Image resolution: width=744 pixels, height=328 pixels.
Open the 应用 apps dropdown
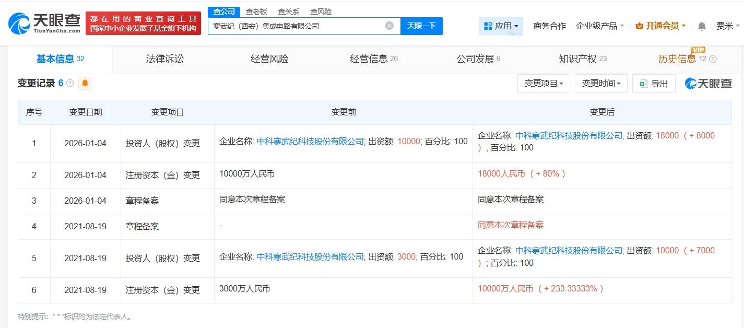tap(501, 26)
